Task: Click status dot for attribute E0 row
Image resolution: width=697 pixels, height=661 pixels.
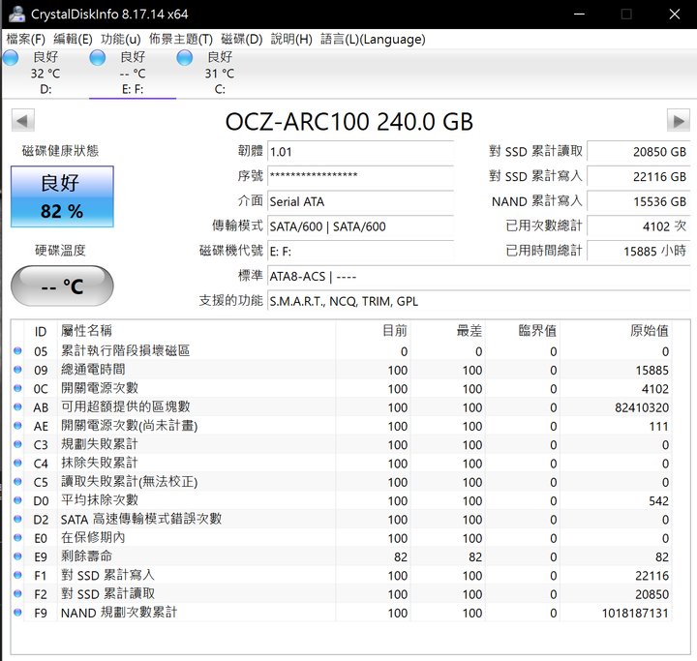Action: pyautogui.click(x=17, y=537)
